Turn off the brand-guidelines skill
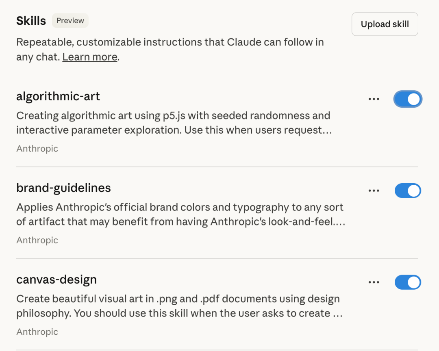 (408, 191)
